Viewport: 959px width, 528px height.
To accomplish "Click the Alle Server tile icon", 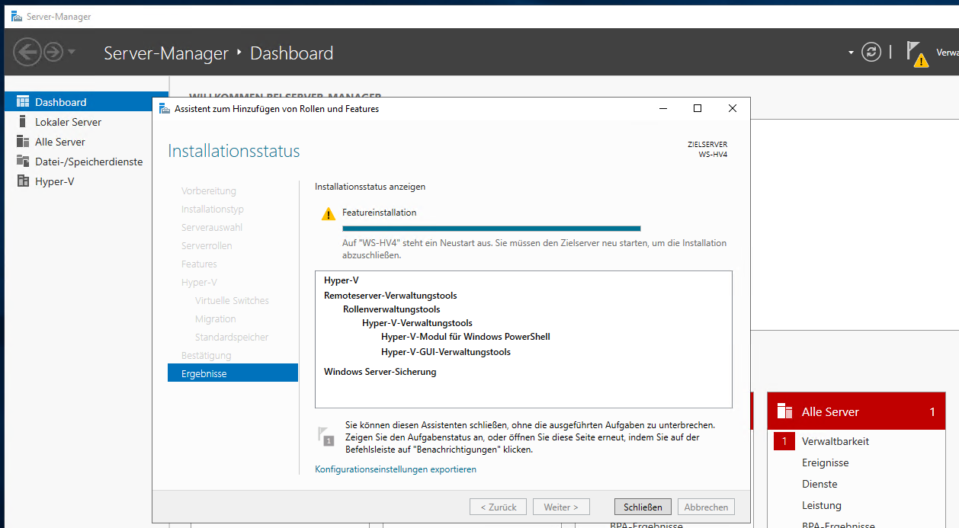I will (784, 411).
